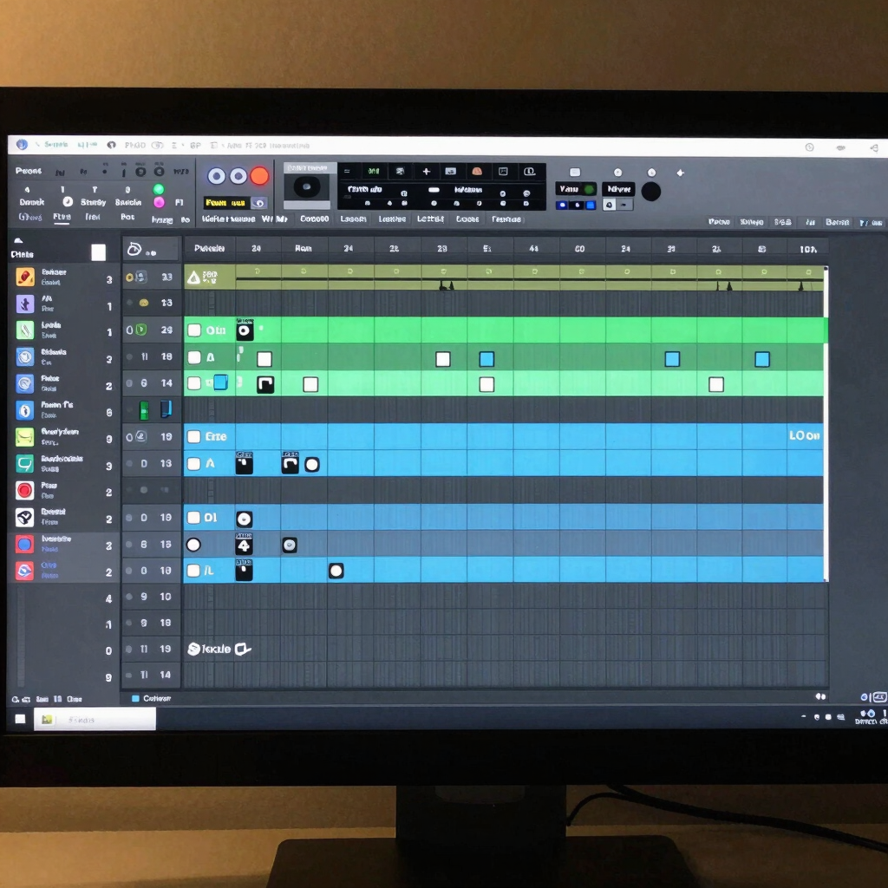The height and width of the screenshot is (888, 888).
Task: Click the '44' marker in the timeline ruler
Action: pos(533,249)
